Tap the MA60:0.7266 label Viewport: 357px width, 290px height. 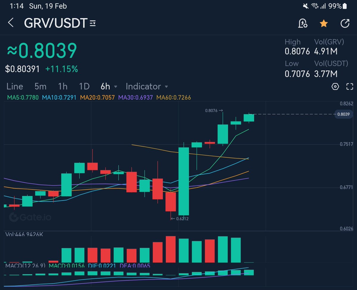pos(173,97)
